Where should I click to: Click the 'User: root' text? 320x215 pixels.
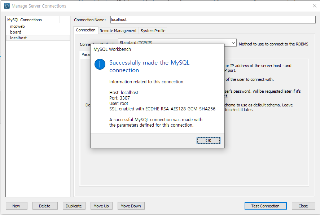(119, 104)
